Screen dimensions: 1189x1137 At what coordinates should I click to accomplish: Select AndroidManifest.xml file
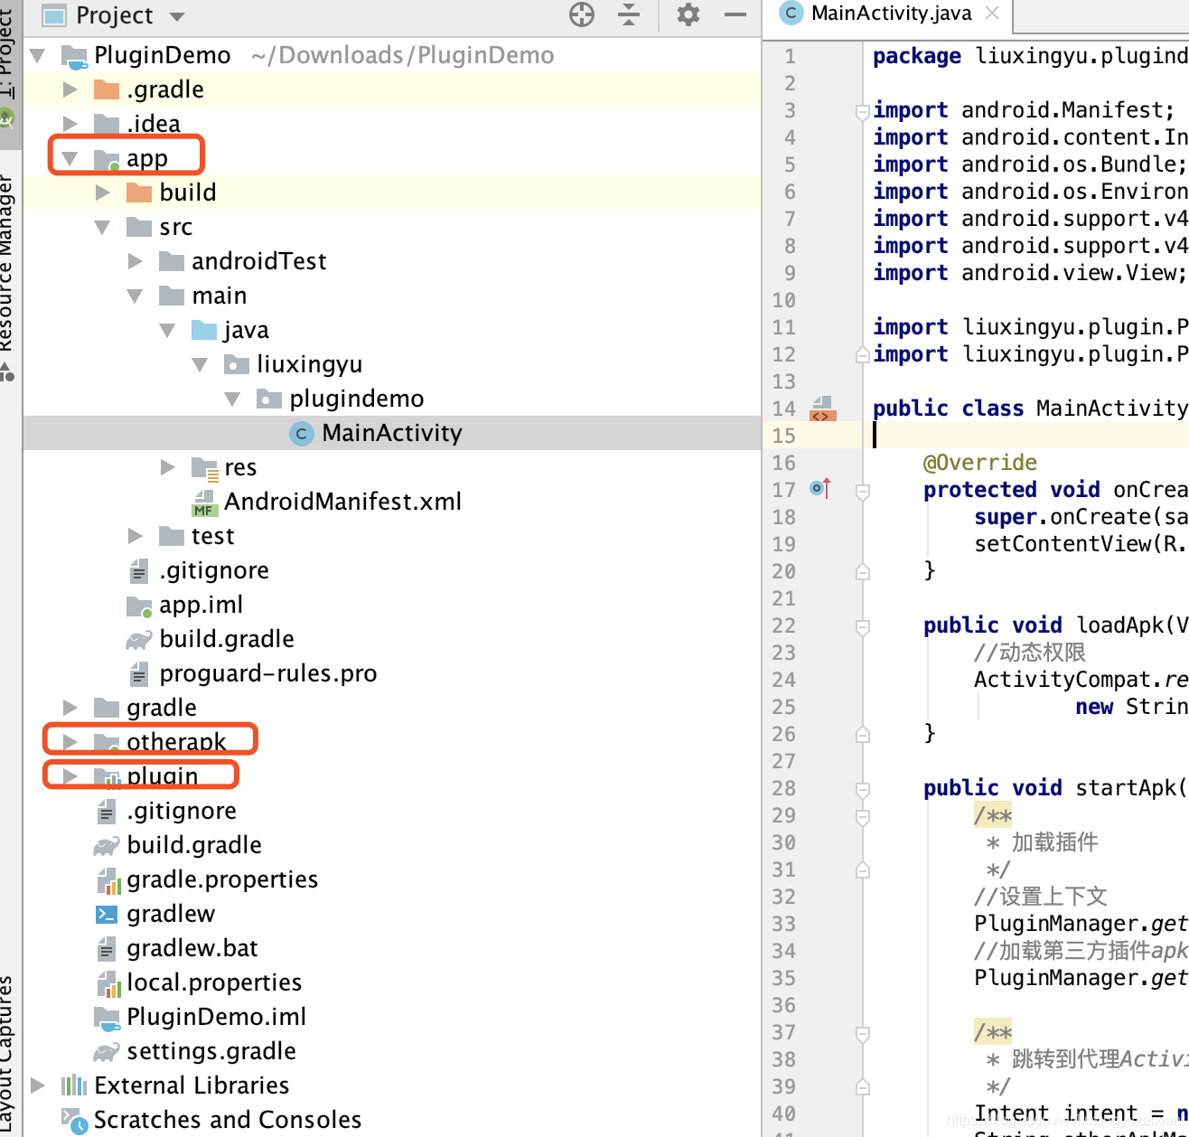pyautogui.click(x=342, y=502)
